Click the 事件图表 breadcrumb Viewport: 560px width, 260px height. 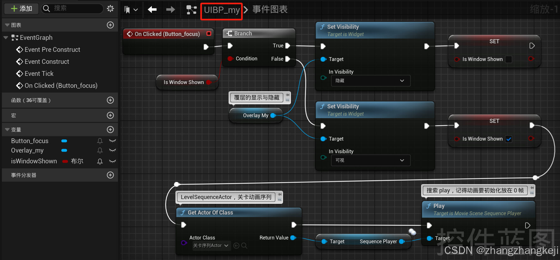pos(270,9)
